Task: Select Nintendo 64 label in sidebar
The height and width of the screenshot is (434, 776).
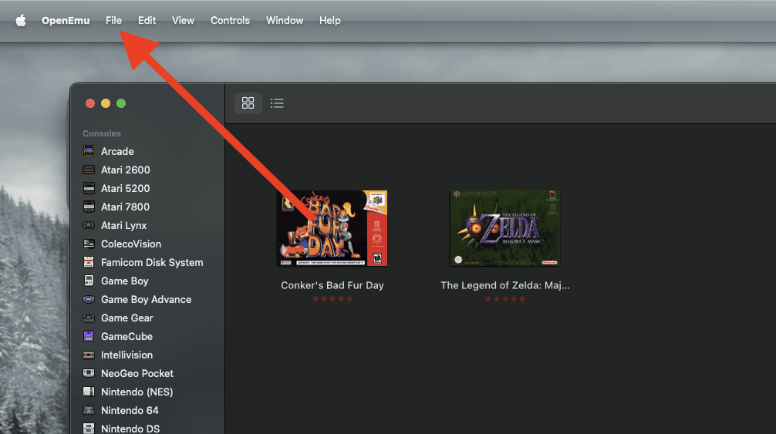Action: coord(130,410)
